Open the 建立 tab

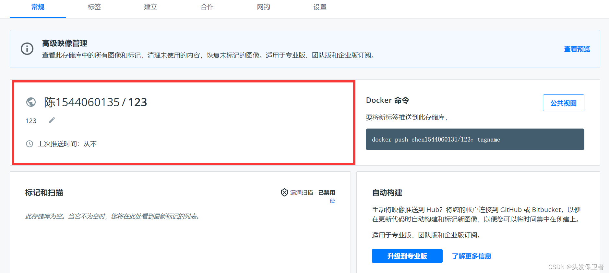(151, 7)
